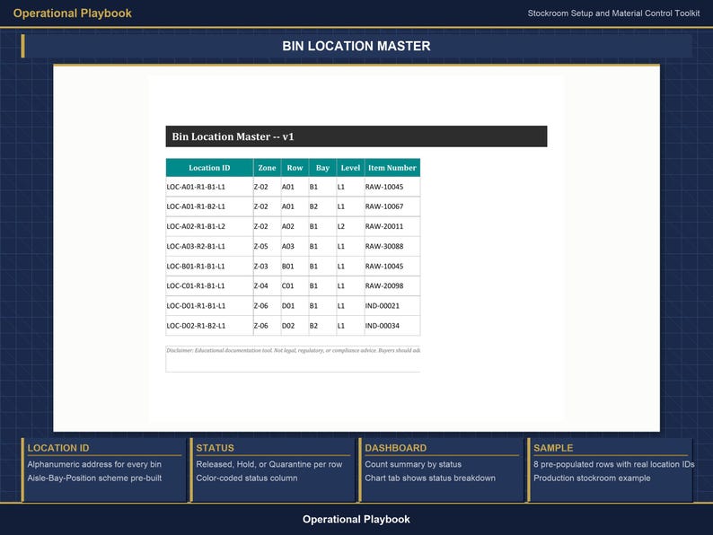Click 'Chart tab shows status breakdown' text

point(430,478)
